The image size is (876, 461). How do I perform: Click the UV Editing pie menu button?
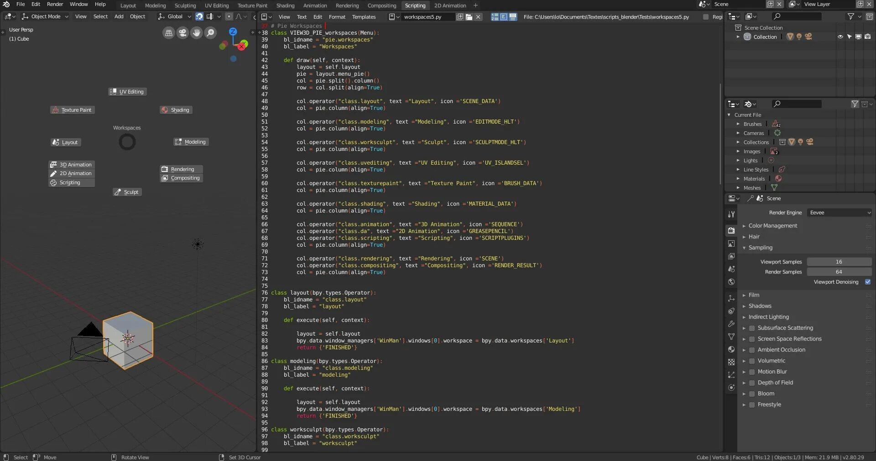click(x=127, y=92)
